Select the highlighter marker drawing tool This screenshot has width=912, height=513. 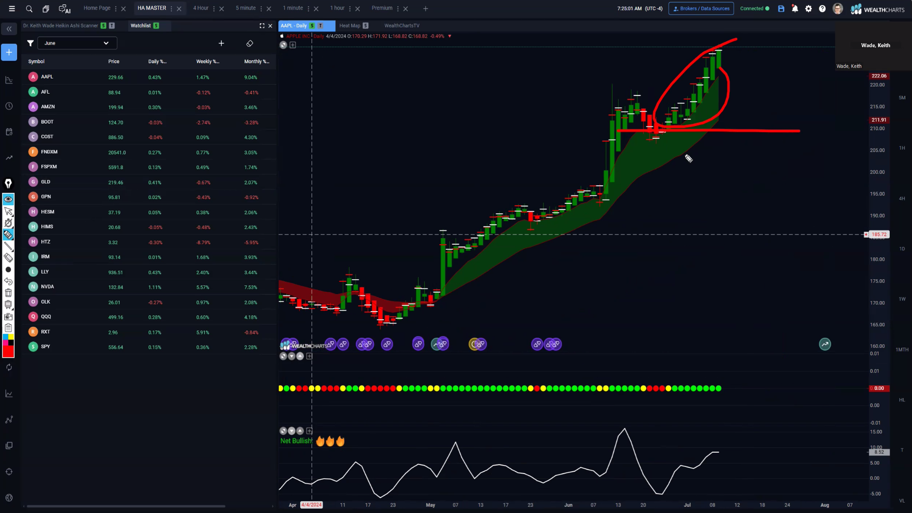tap(8, 235)
